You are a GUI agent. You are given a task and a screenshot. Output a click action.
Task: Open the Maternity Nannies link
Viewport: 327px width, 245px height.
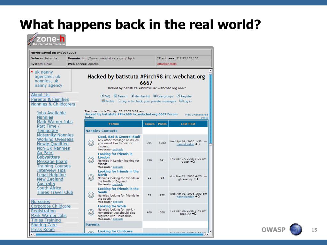(x=55, y=135)
